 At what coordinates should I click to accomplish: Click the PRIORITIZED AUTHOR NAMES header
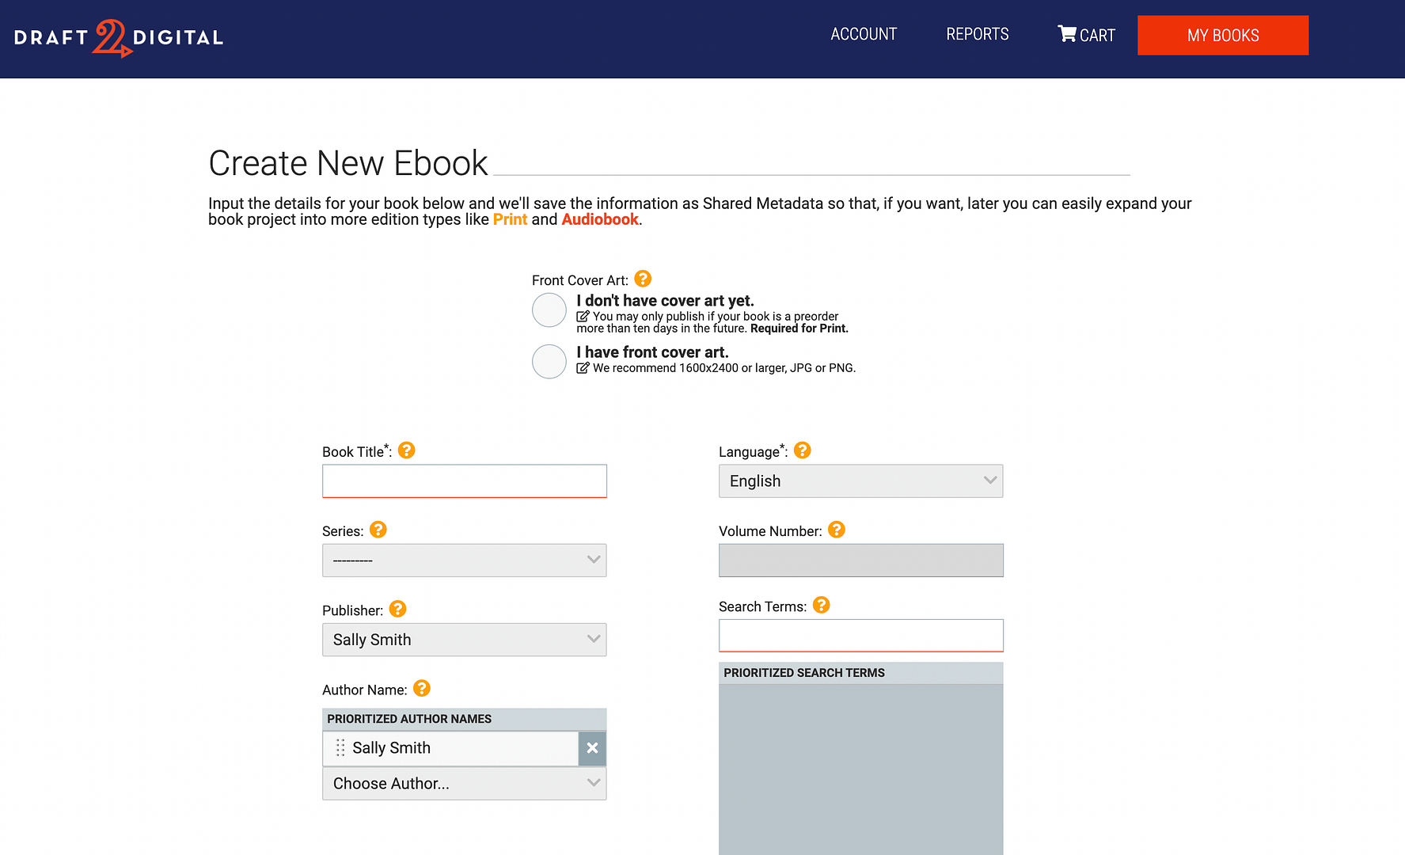[464, 719]
